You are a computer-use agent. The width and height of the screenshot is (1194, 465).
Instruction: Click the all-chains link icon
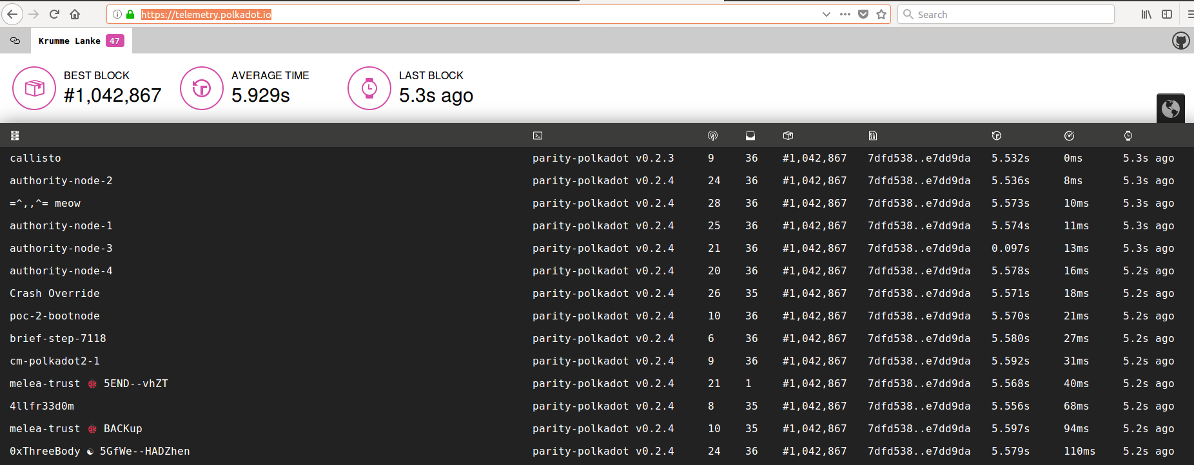pyautogui.click(x=15, y=41)
